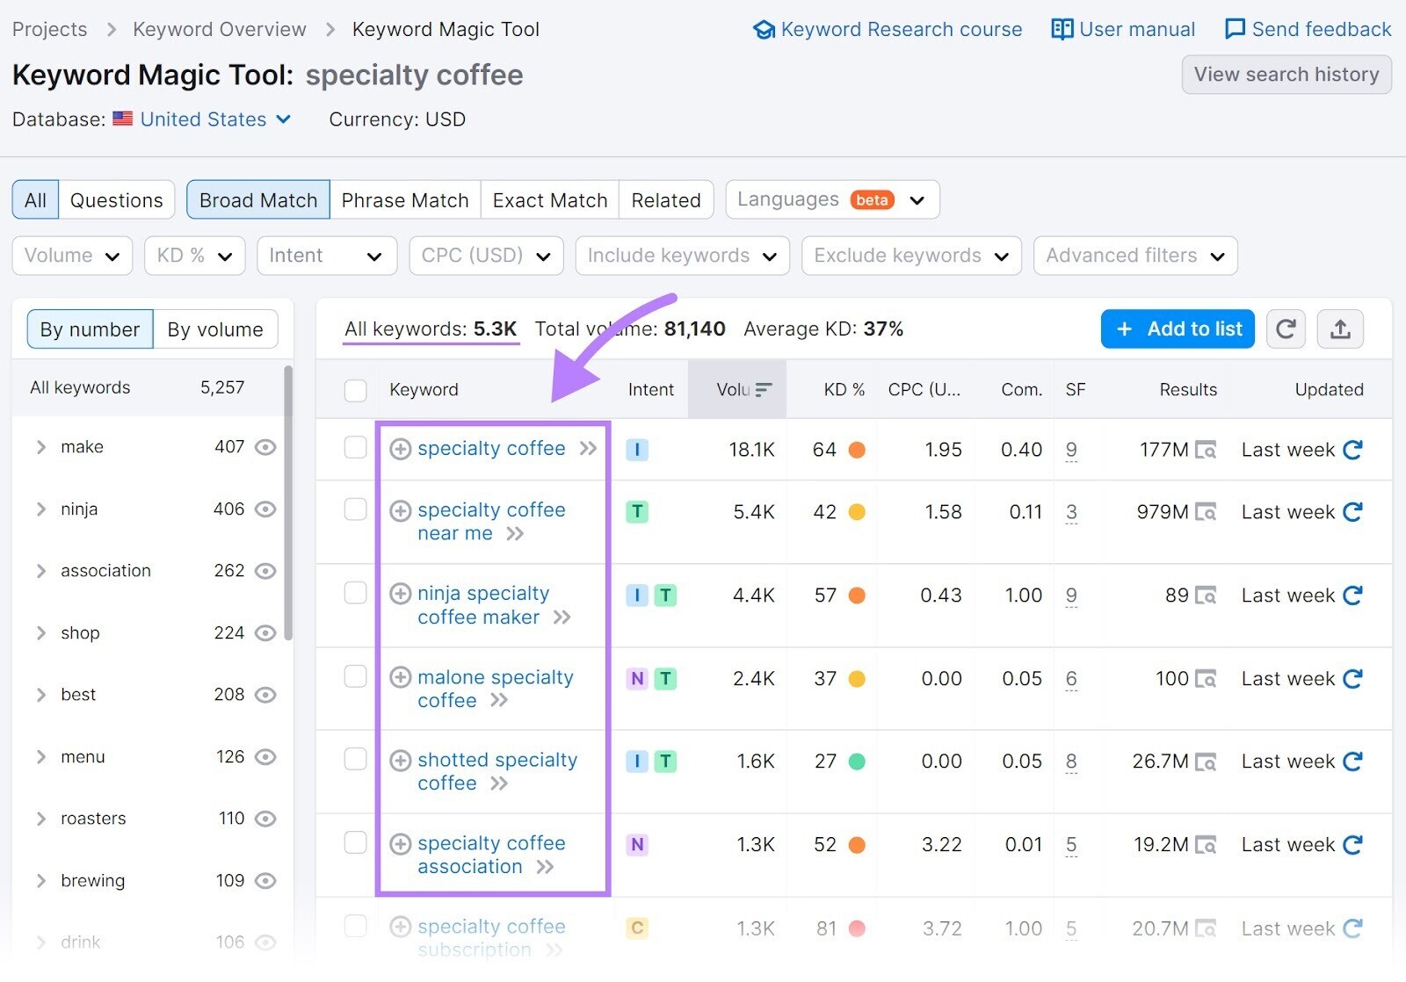
Task: Open the Volume filter dropdown
Action: tap(72, 256)
